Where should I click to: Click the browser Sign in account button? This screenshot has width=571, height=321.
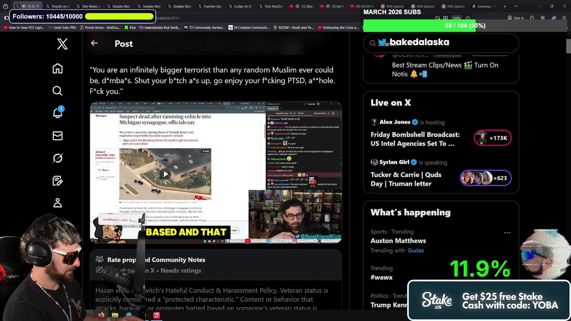[516, 18]
